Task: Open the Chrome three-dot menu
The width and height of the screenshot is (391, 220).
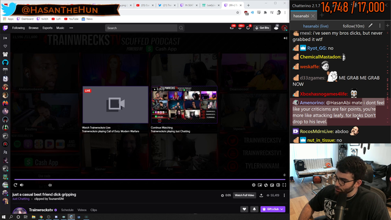Action: [x=285, y=12]
